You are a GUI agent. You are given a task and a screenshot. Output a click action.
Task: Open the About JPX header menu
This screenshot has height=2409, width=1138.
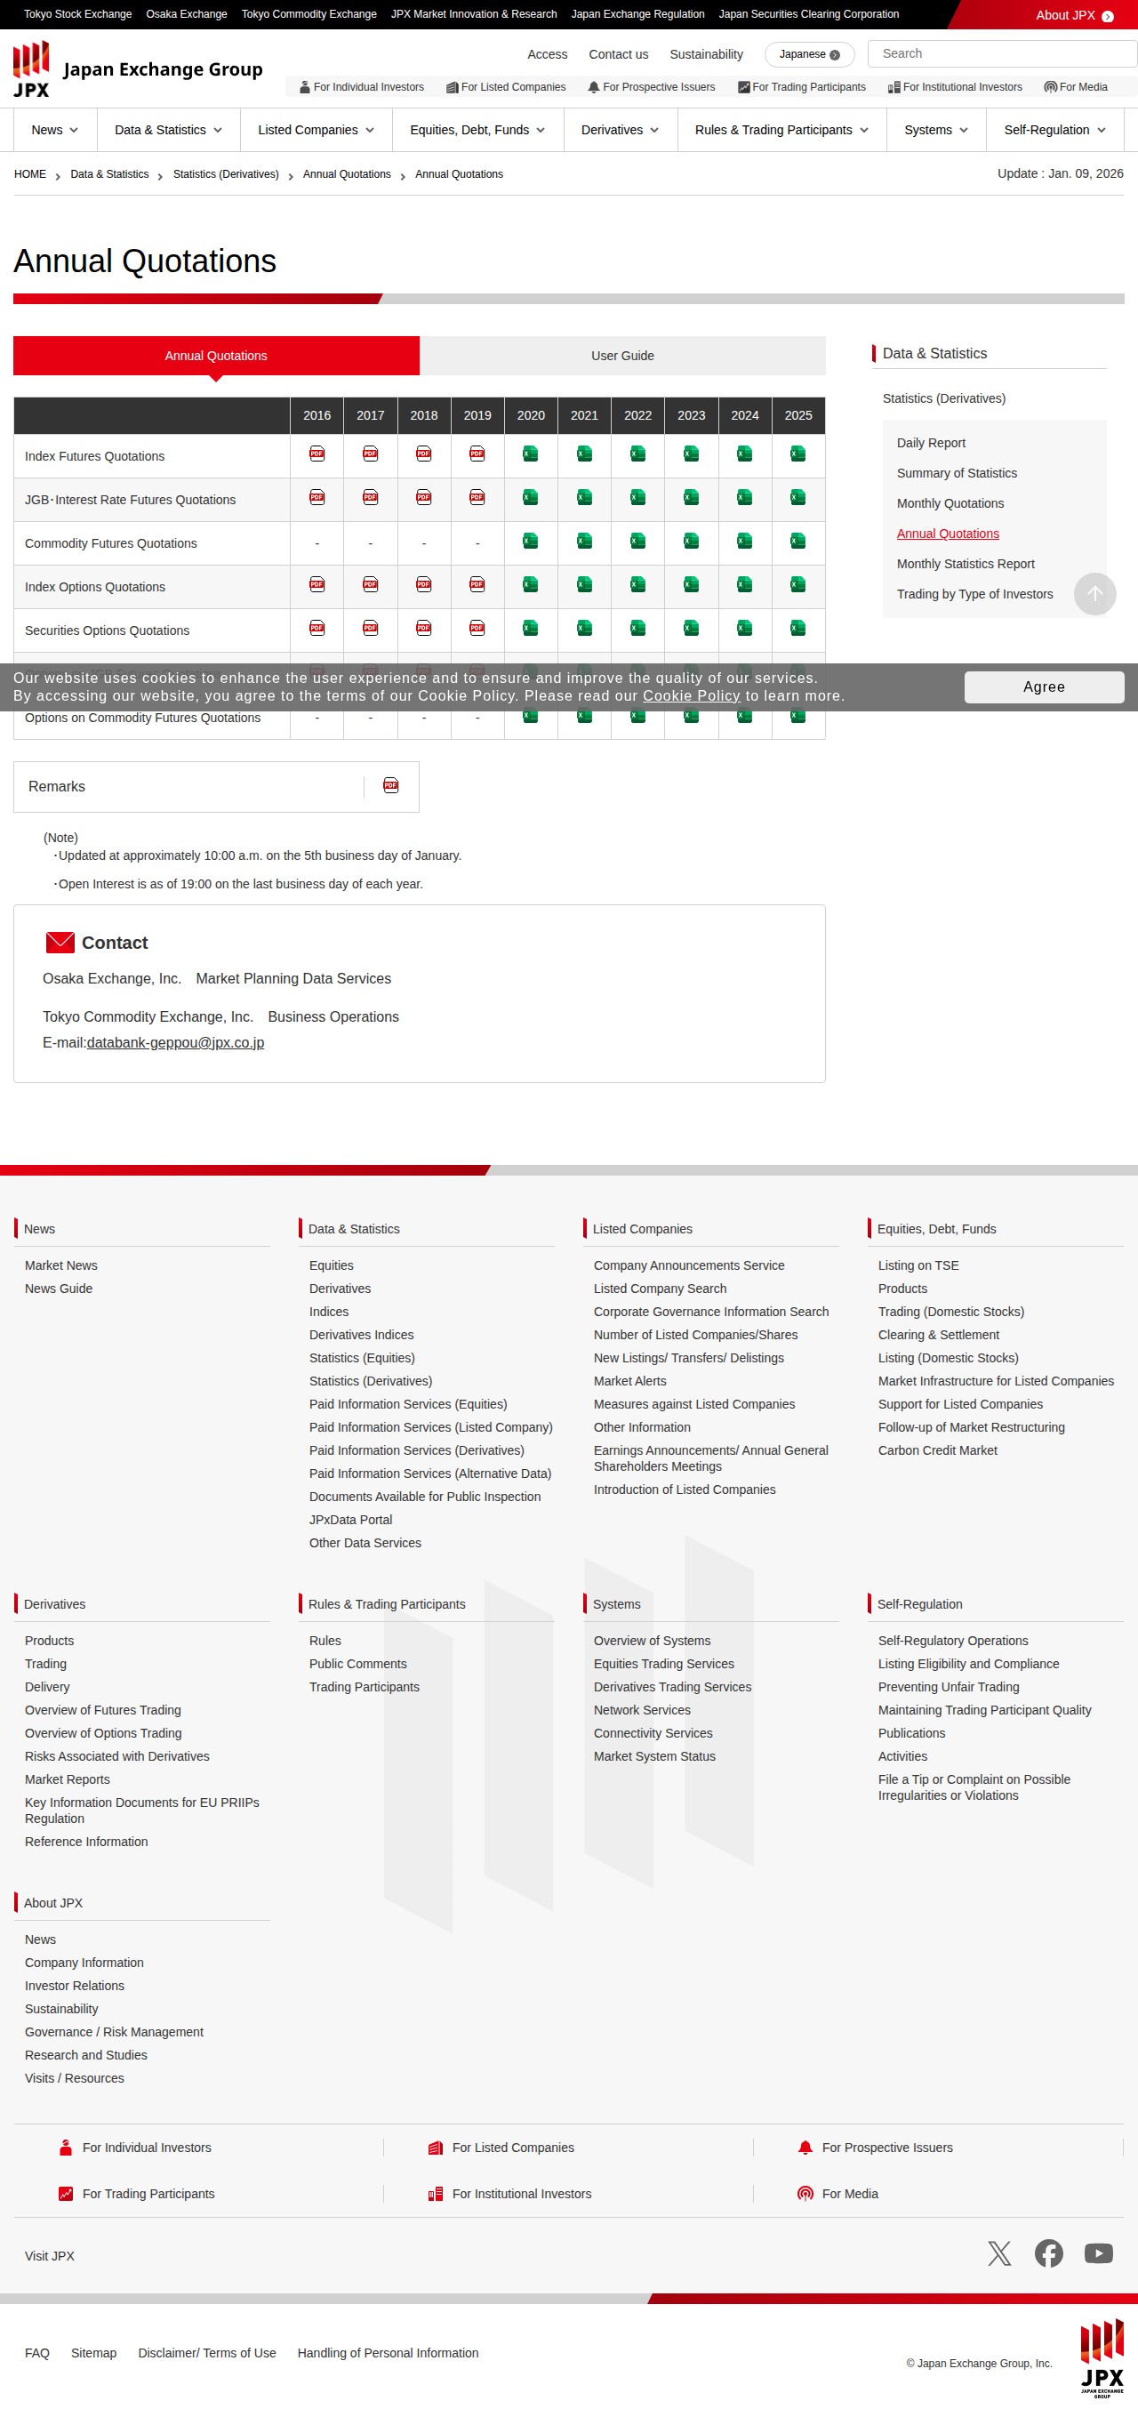1074,15
